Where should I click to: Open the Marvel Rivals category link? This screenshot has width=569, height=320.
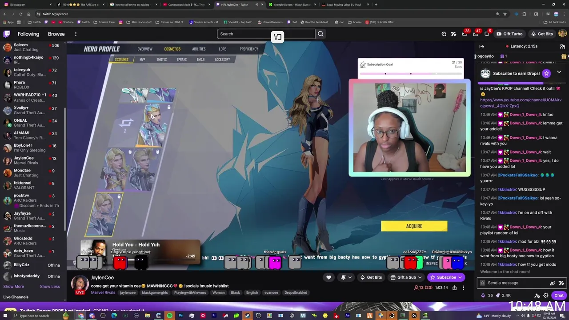point(103,292)
